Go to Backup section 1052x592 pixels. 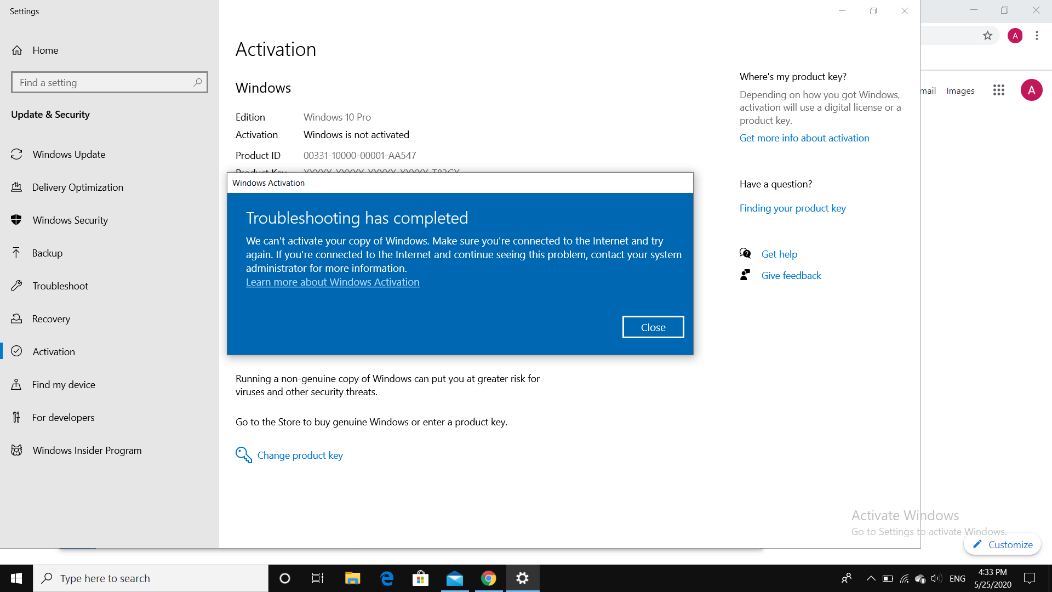[x=110, y=253]
